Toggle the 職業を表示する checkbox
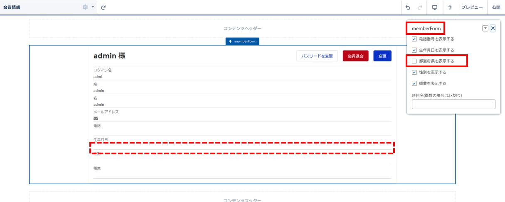Screen dimensions: 505x202 (x=414, y=83)
